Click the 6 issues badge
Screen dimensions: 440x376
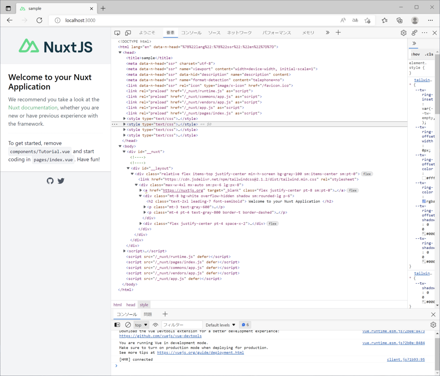click(245, 325)
